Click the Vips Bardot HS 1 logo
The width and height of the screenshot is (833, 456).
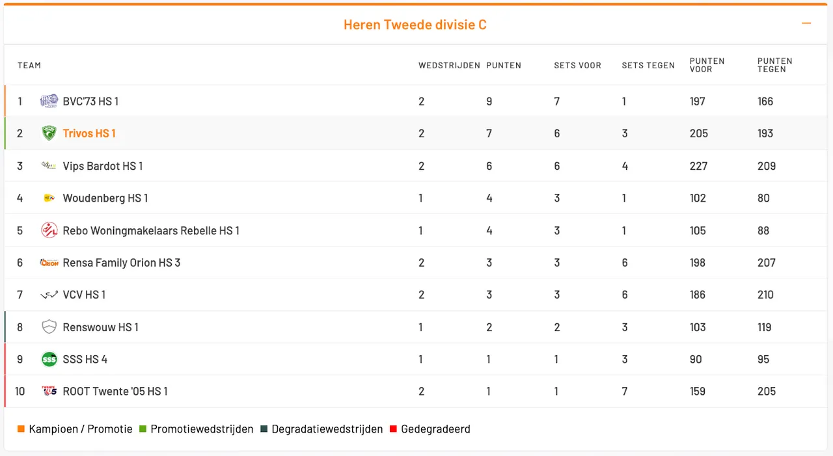[49, 166]
